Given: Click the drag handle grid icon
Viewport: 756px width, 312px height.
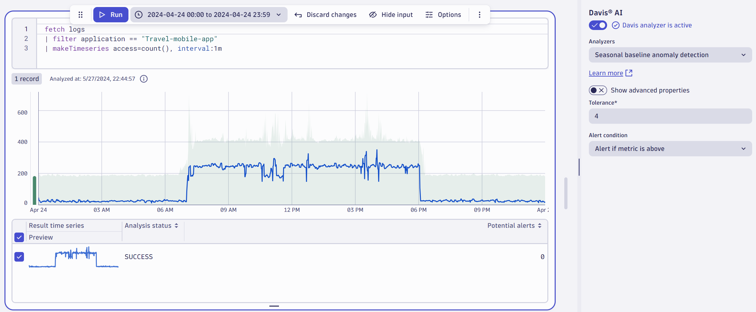Looking at the screenshot, I should (x=80, y=15).
